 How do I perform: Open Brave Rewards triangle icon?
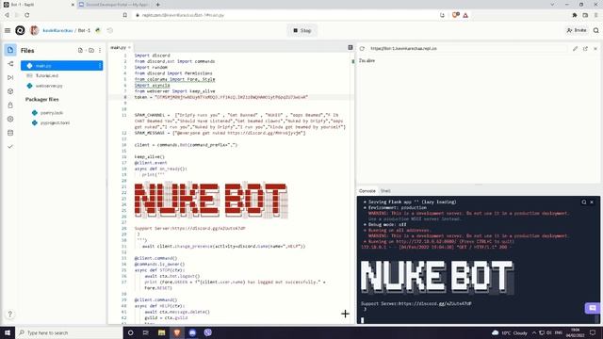click(465, 15)
